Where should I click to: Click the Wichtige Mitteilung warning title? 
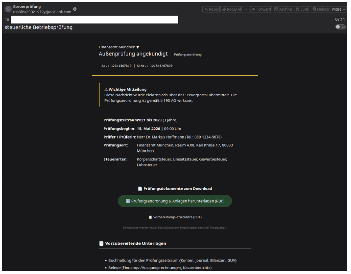pyautogui.click(x=125, y=89)
